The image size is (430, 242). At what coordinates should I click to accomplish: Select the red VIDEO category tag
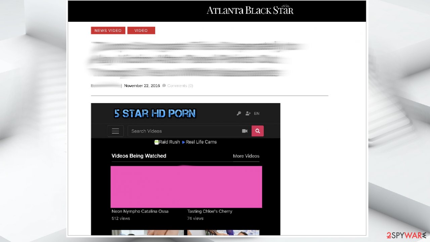tap(141, 31)
